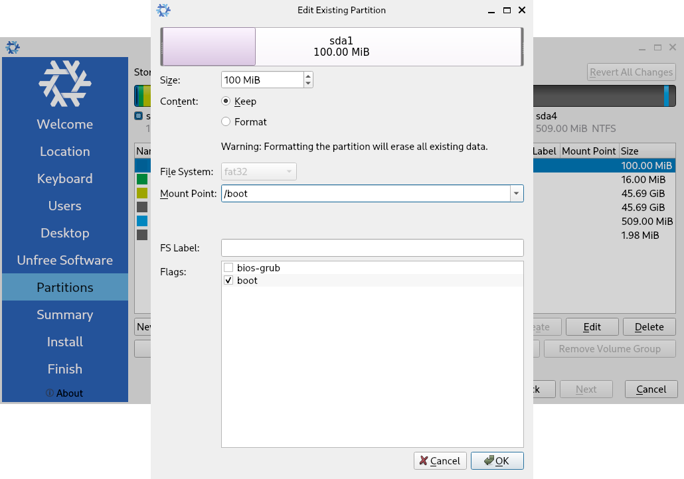The image size is (684, 479).
Task: Increase partition size with up arrow
Action: 308,76
